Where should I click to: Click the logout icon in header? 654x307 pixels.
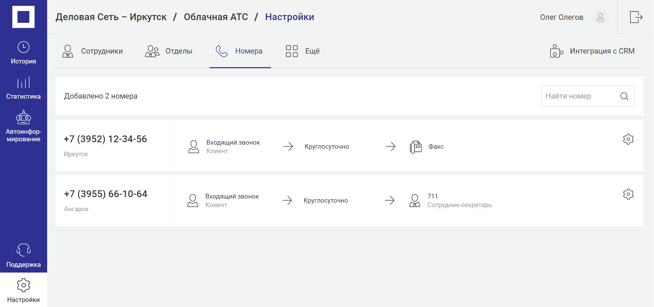pyautogui.click(x=636, y=17)
